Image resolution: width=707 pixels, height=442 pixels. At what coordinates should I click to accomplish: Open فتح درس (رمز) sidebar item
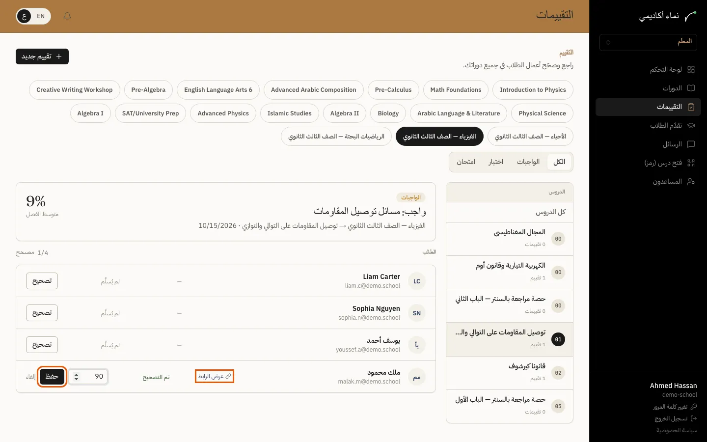(648, 163)
